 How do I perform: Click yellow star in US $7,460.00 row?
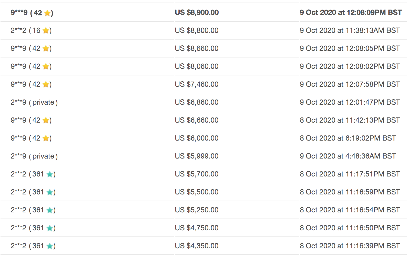[46, 84]
